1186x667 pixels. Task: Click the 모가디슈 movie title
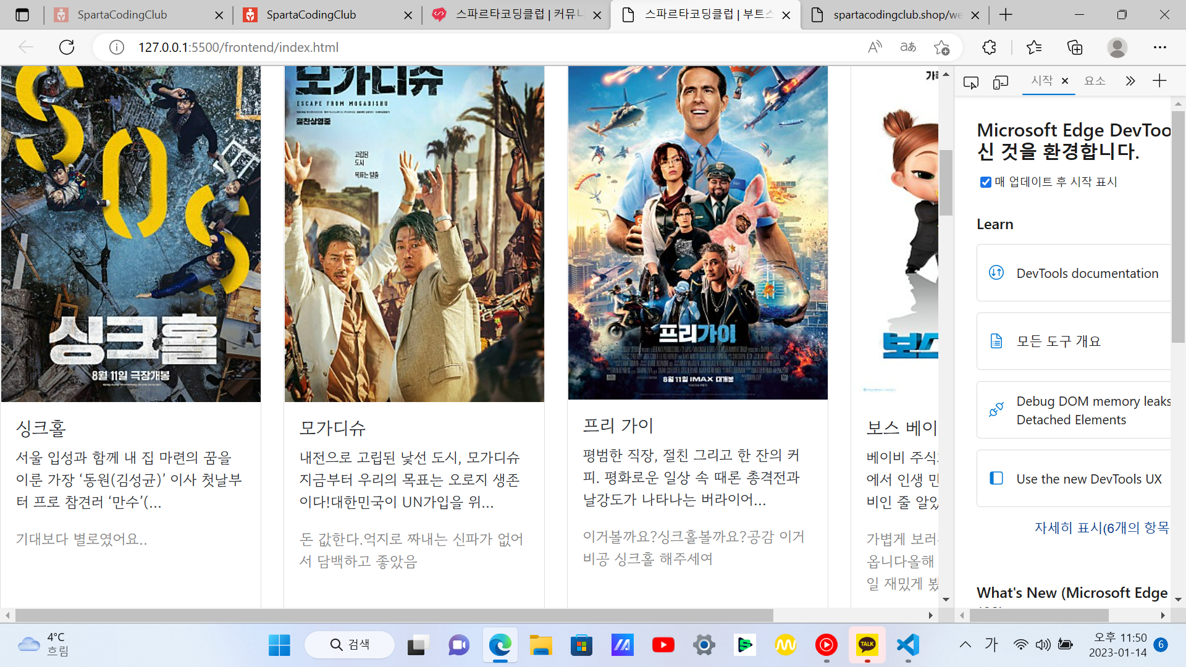(332, 428)
